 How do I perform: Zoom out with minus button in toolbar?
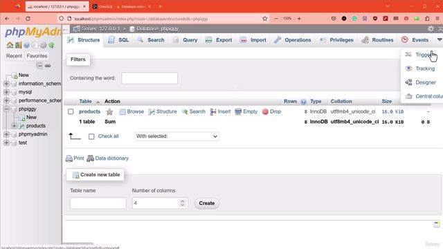pyautogui.click(x=276, y=19)
